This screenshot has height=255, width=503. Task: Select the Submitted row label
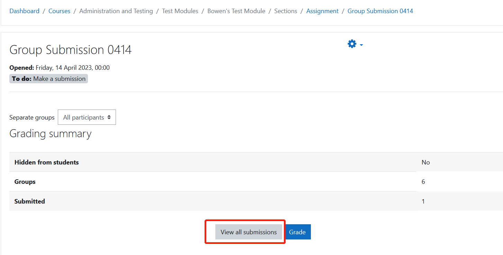click(29, 201)
